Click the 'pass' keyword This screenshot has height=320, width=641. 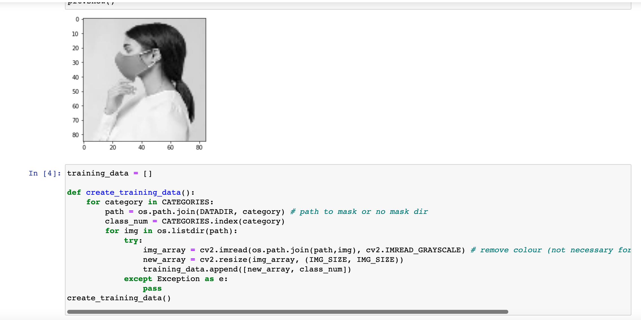tap(152, 288)
